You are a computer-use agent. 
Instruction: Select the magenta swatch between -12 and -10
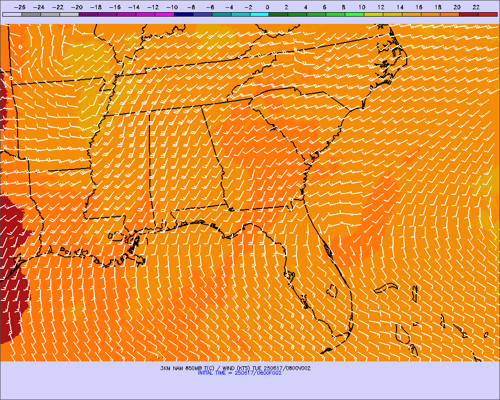[165, 14]
